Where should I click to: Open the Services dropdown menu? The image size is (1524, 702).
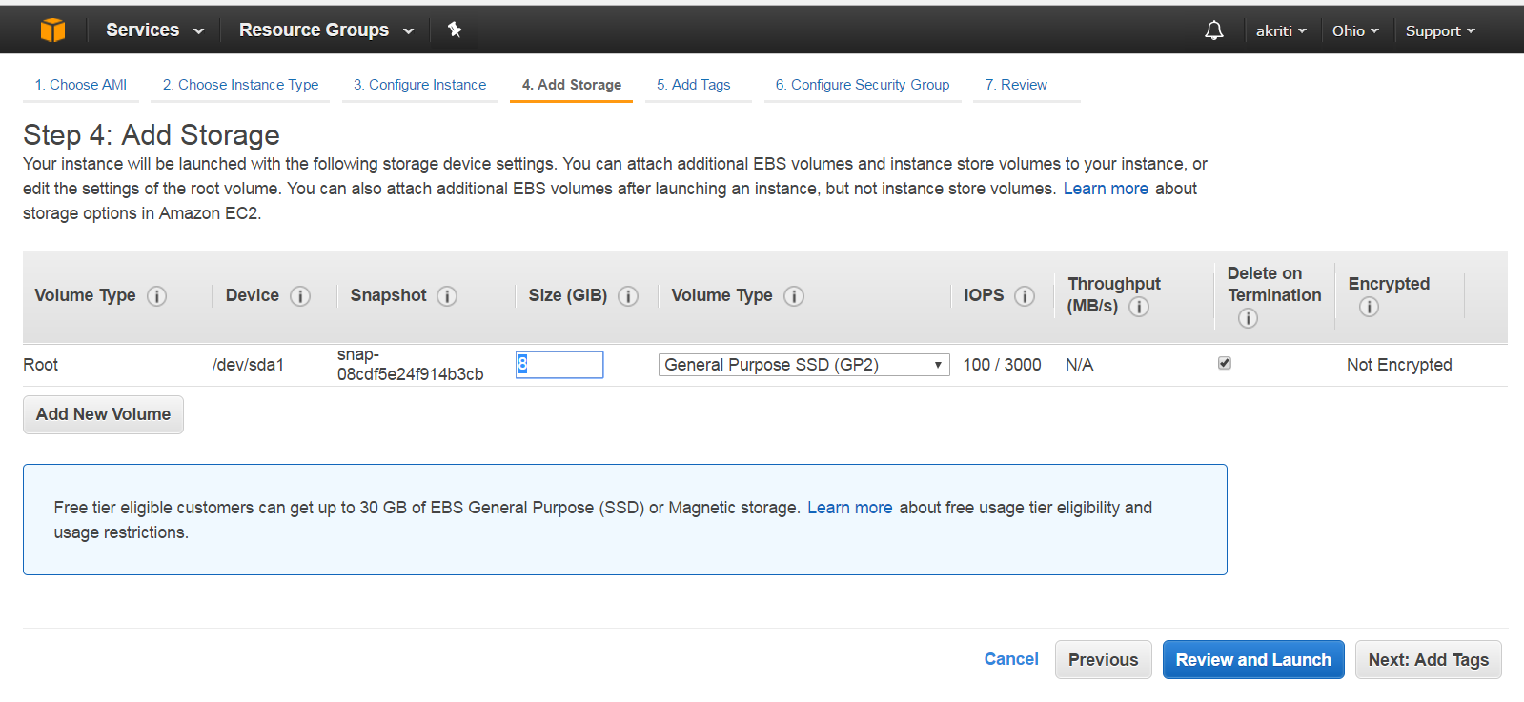(x=154, y=30)
